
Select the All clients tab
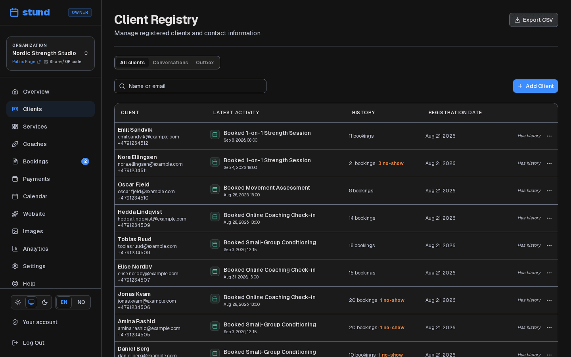[132, 63]
